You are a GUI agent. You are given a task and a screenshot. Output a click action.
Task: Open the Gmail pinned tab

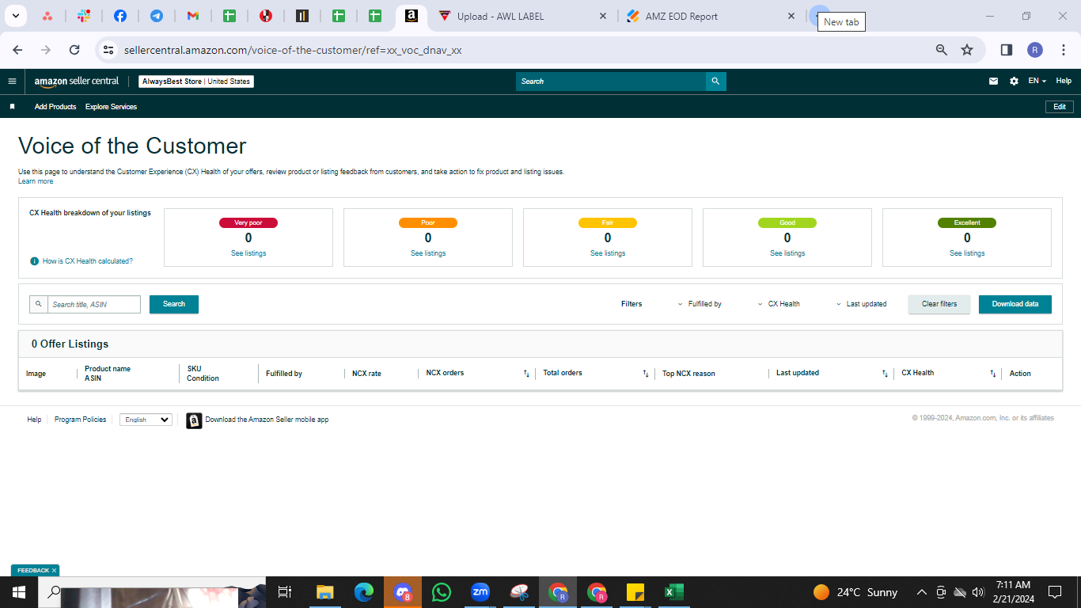[x=193, y=16]
